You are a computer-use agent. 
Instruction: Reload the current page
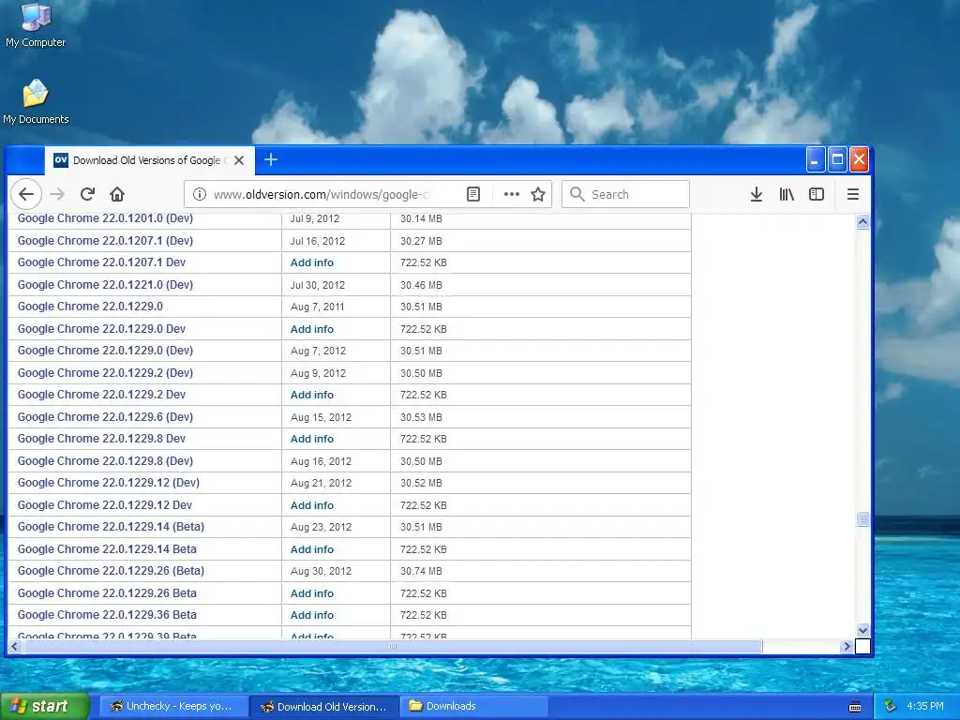click(87, 195)
